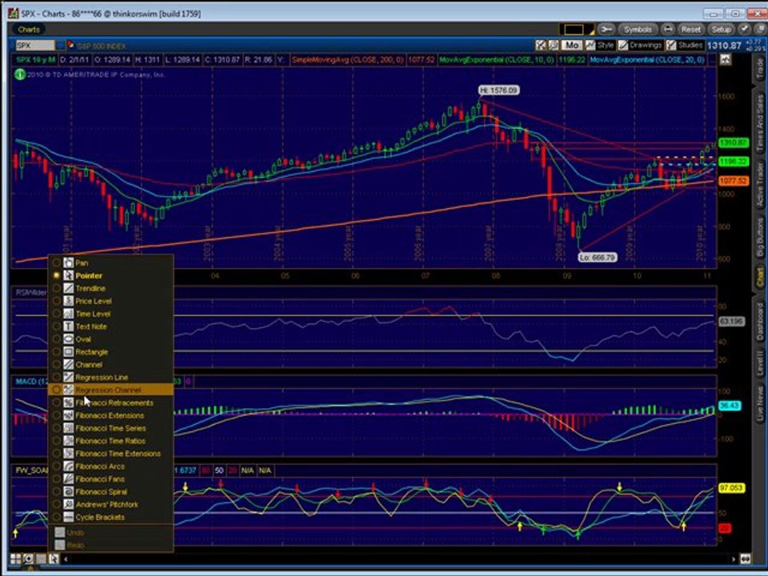Select the Text Note radio option
Viewport: 768px width, 576px height.
(x=56, y=326)
